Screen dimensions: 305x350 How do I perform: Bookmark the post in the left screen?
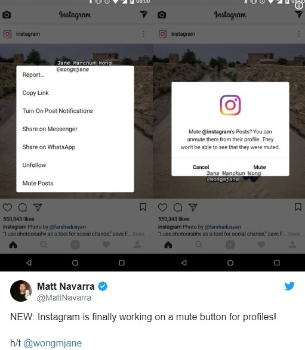coord(143,207)
